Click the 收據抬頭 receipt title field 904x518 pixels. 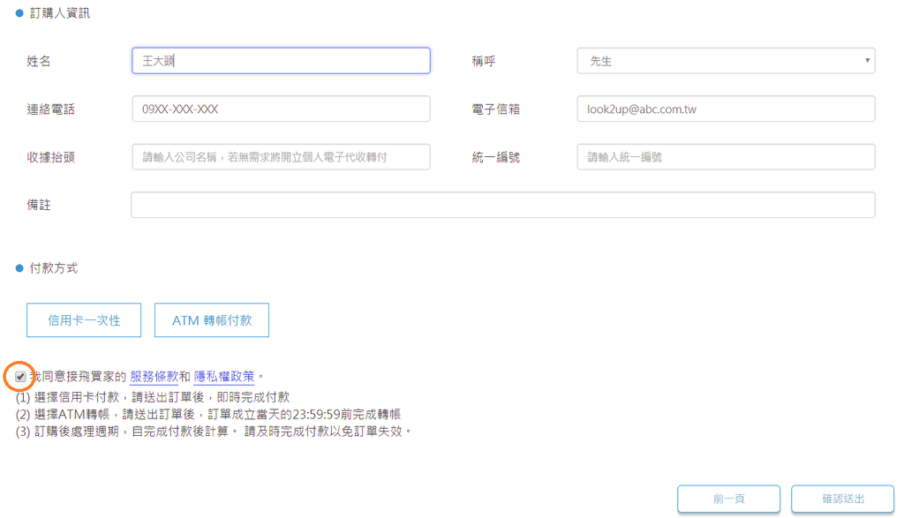coord(281,157)
